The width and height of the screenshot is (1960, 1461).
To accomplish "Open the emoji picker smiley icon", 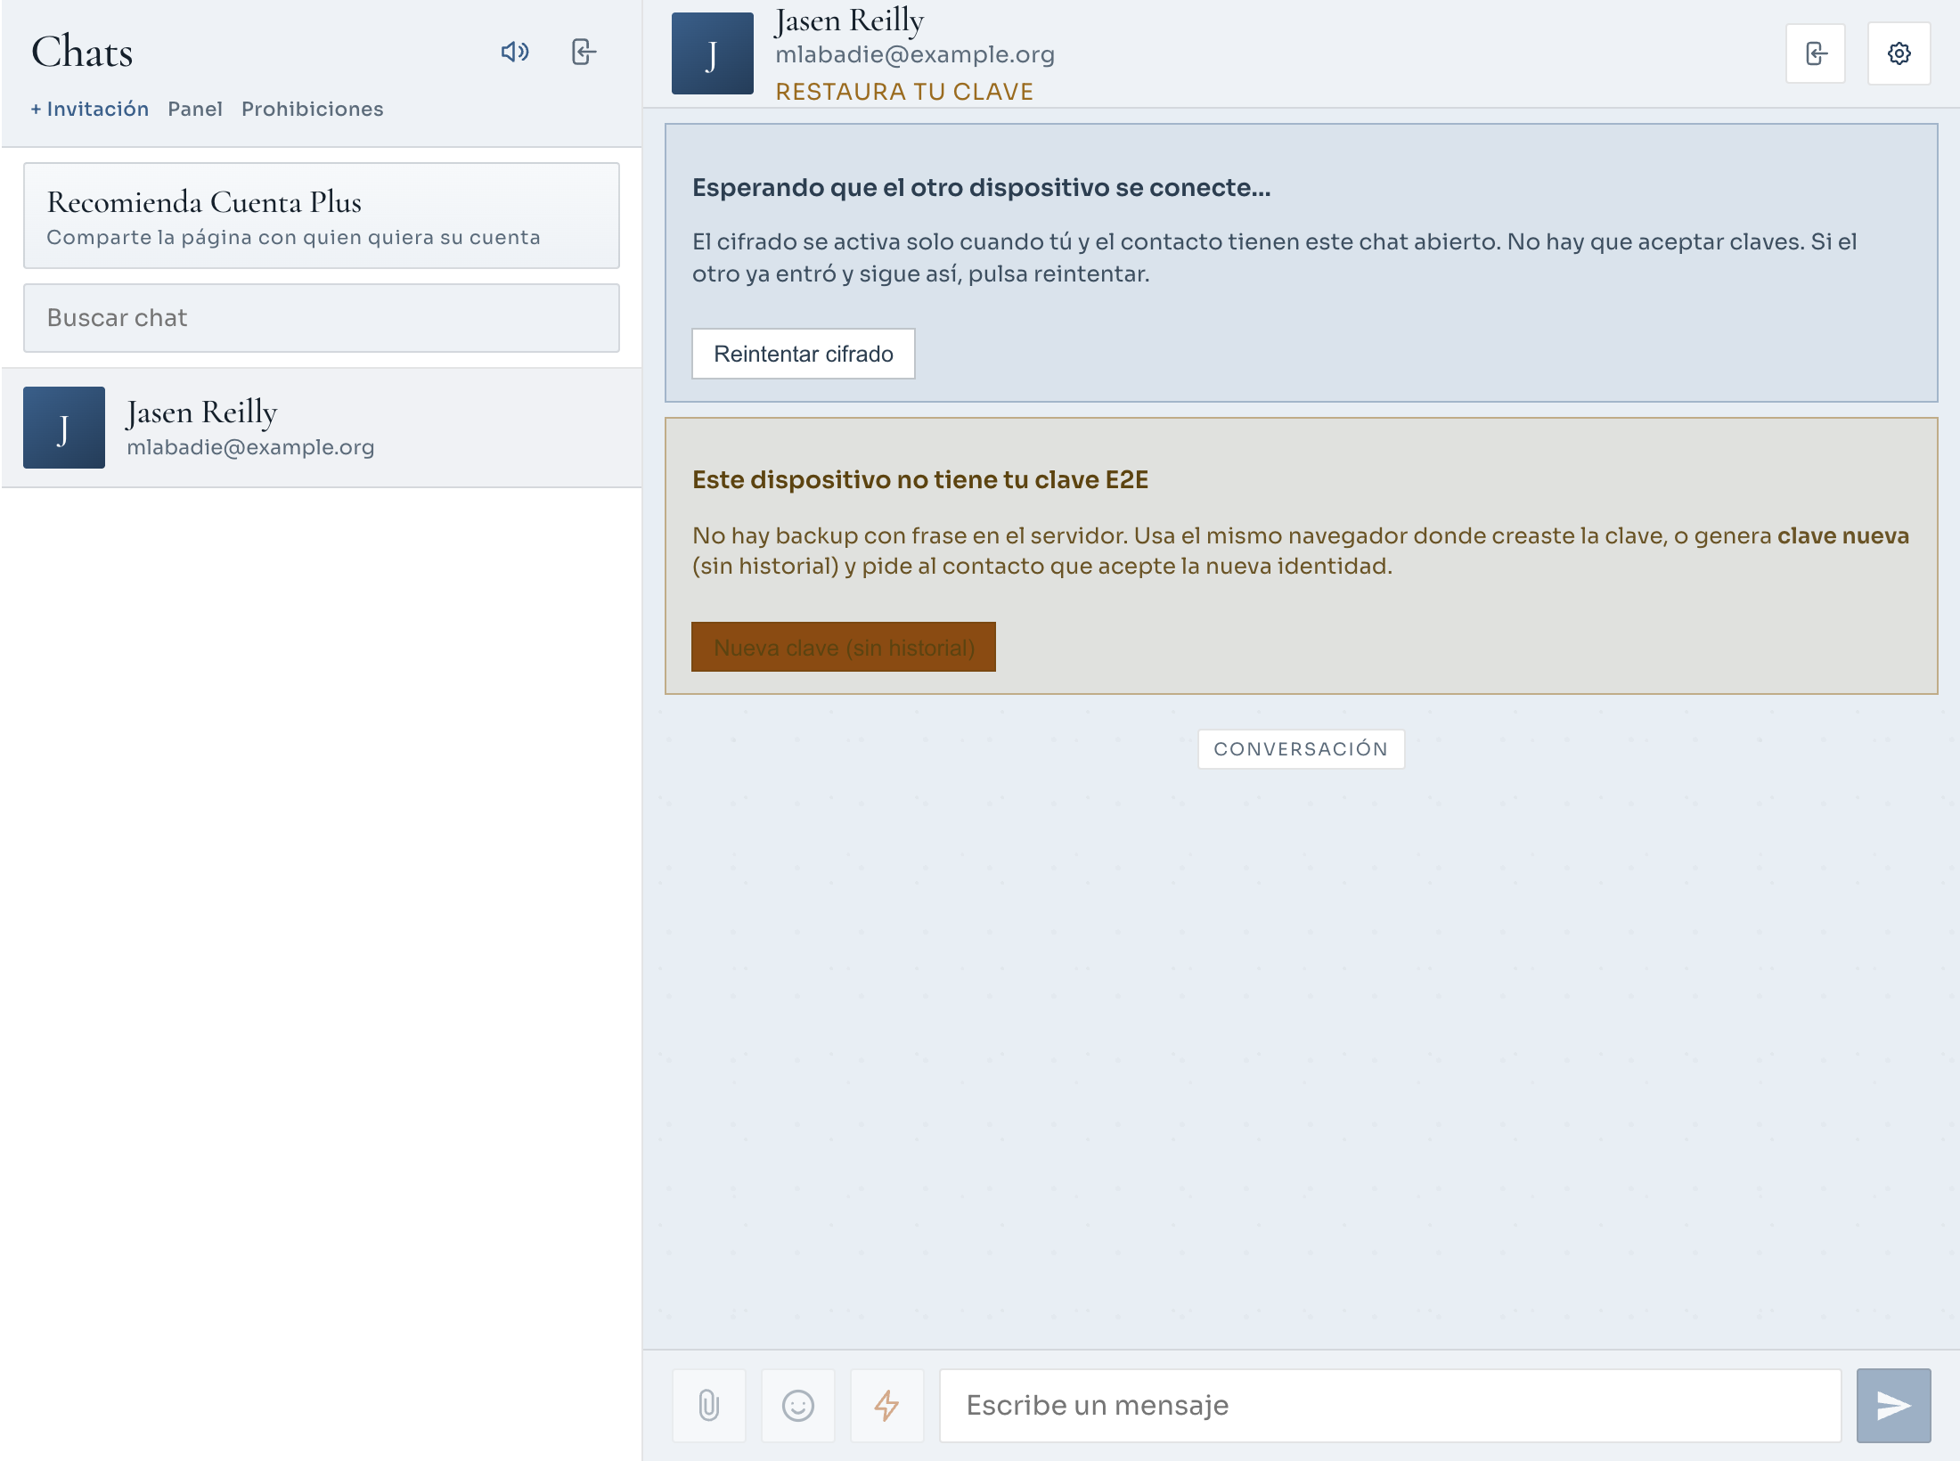I will tap(798, 1406).
